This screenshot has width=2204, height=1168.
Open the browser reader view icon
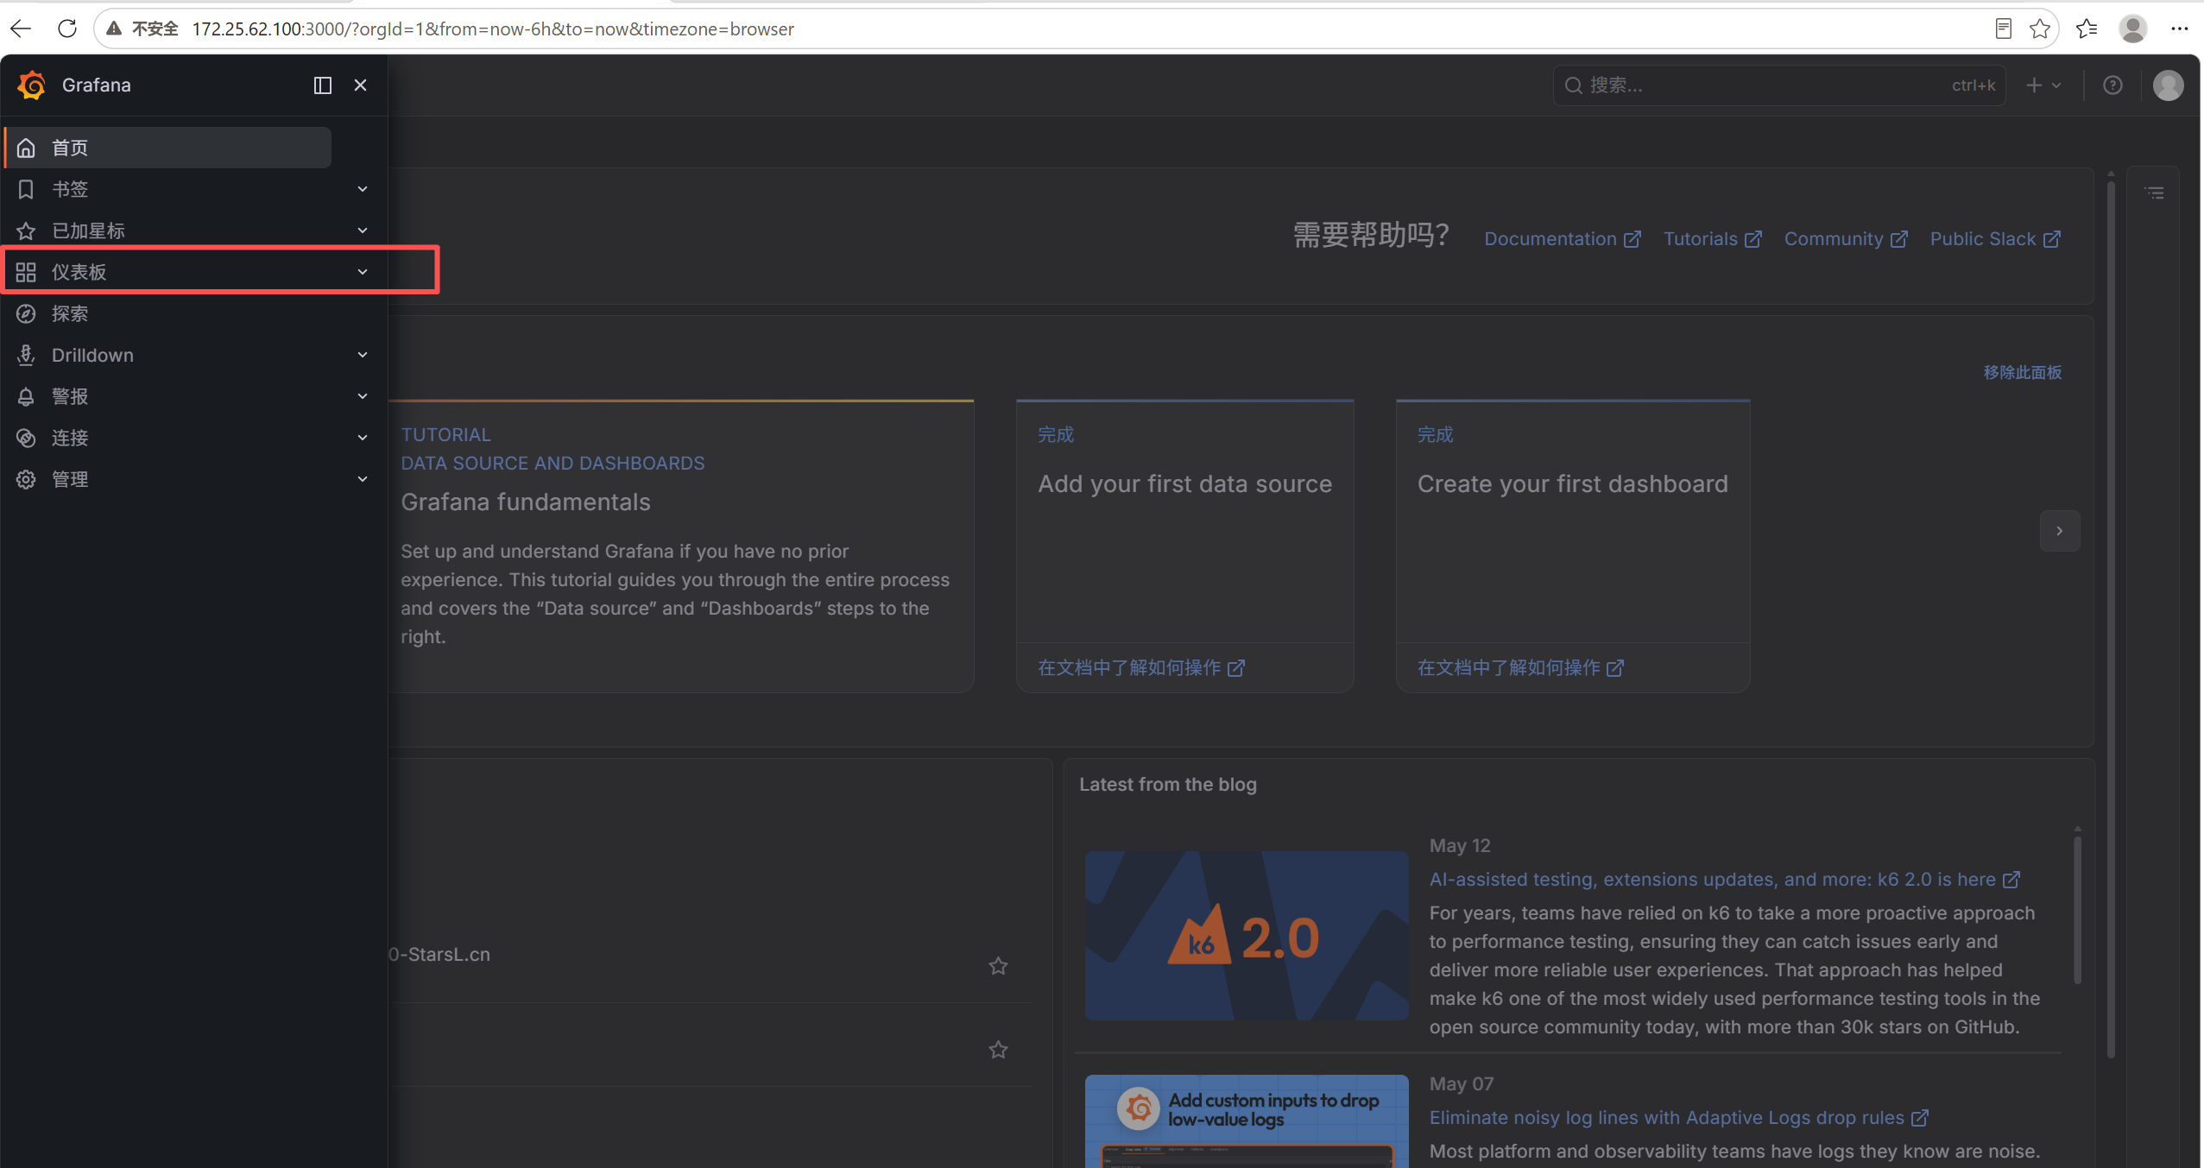(x=2003, y=29)
